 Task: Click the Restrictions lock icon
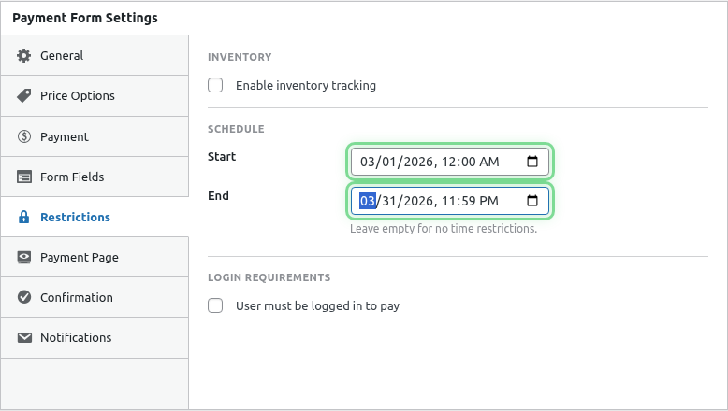[x=24, y=217]
